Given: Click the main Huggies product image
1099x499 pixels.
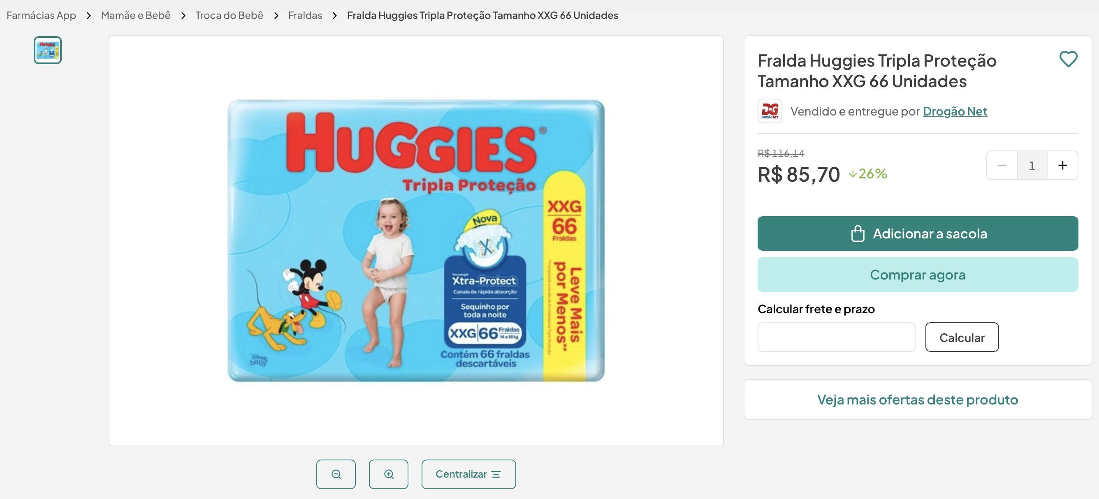Looking at the screenshot, I should (416, 241).
